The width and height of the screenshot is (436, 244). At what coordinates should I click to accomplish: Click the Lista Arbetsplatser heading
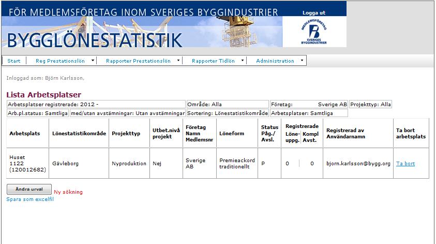[43, 95]
